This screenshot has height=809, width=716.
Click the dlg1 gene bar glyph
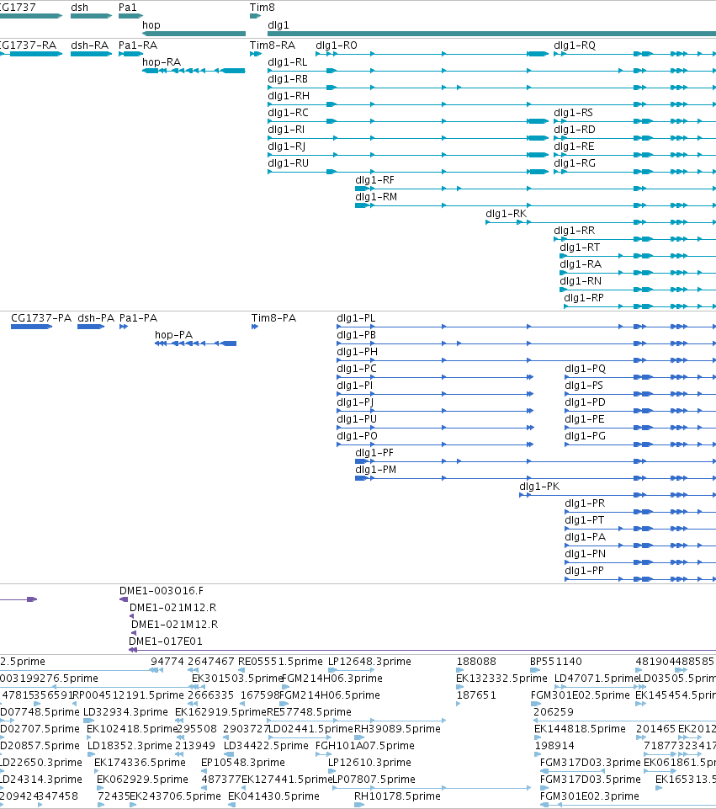491,34
